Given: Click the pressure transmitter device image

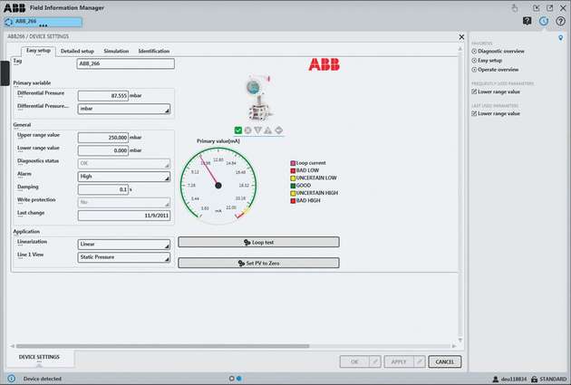Looking at the screenshot, I should [258, 98].
